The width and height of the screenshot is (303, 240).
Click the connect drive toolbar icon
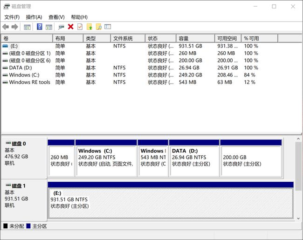[61, 27]
